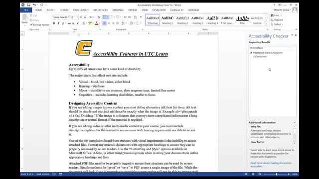The image size is (319, 179).
Task: Sort the selected text alphabetically
Action: [x=136, y=17]
